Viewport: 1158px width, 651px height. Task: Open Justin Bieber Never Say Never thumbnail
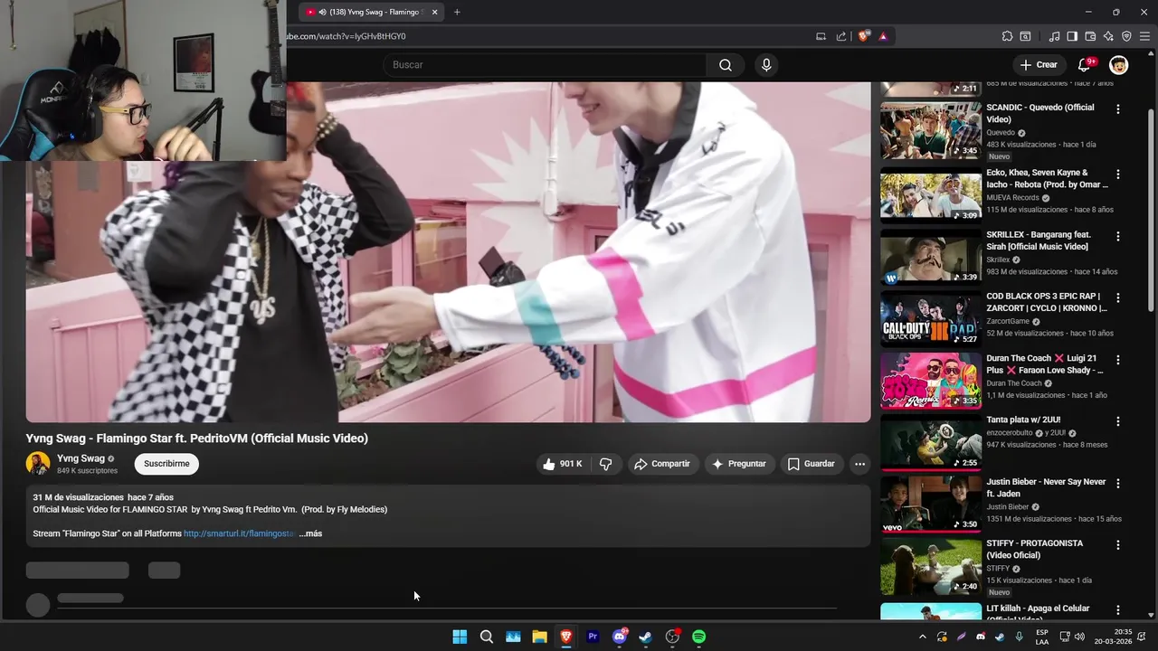[930, 505]
